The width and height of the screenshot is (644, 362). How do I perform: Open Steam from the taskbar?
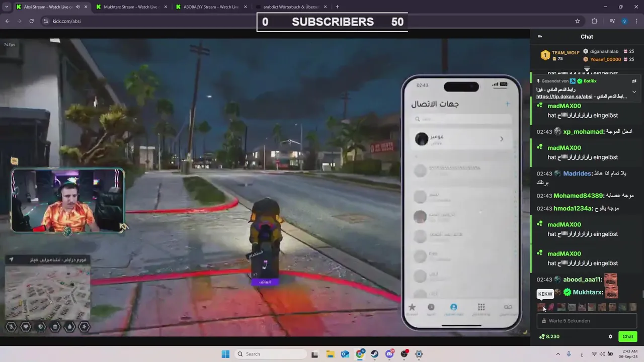(x=375, y=354)
